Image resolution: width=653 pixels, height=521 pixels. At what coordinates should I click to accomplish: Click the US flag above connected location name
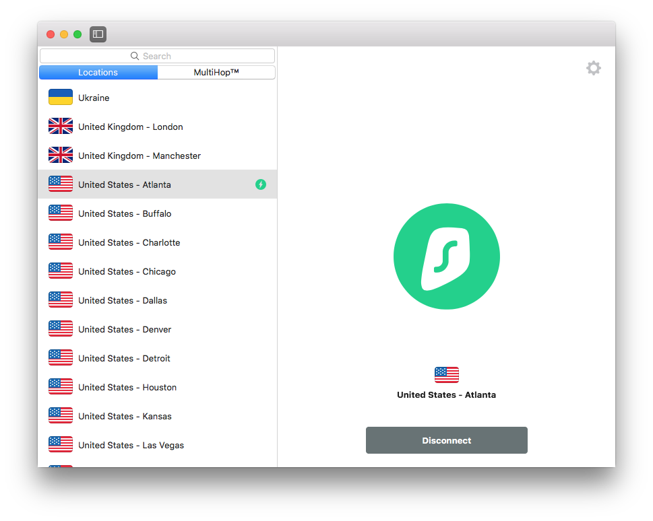point(446,375)
